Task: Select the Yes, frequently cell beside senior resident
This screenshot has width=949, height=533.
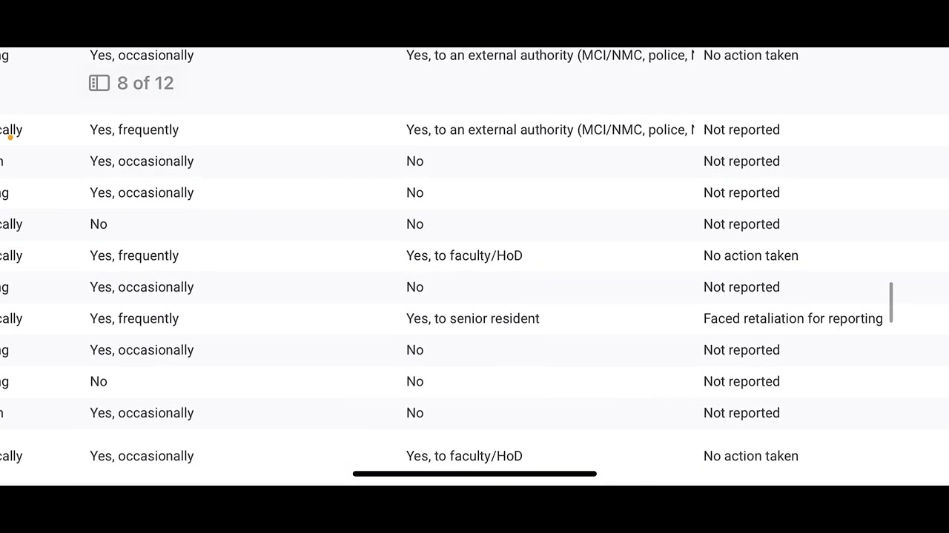Action: (x=134, y=318)
